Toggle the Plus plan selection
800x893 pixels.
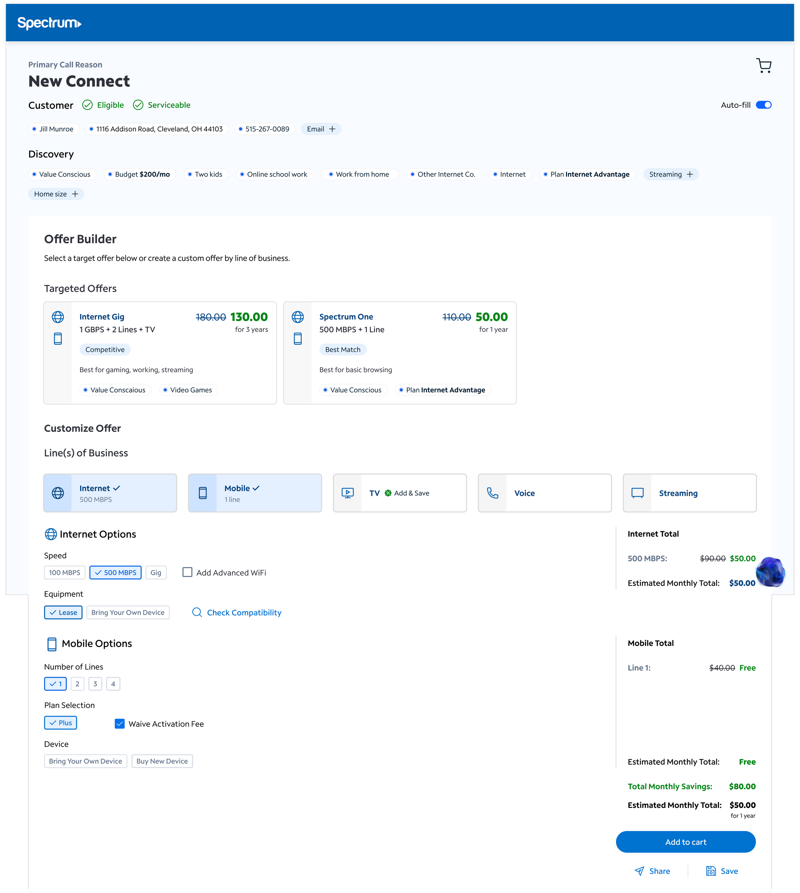pyautogui.click(x=61, y=723)
